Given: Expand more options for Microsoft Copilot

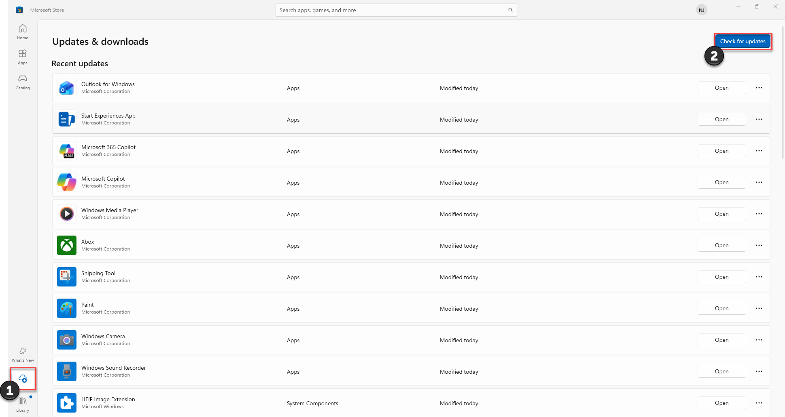Looking at the screenshot, I should click(759, 182).
